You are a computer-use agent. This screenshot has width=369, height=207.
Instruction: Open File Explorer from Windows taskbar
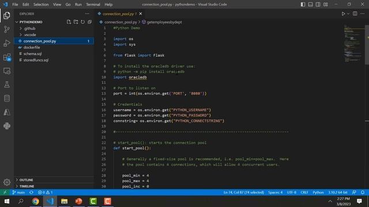coord(64,201)
